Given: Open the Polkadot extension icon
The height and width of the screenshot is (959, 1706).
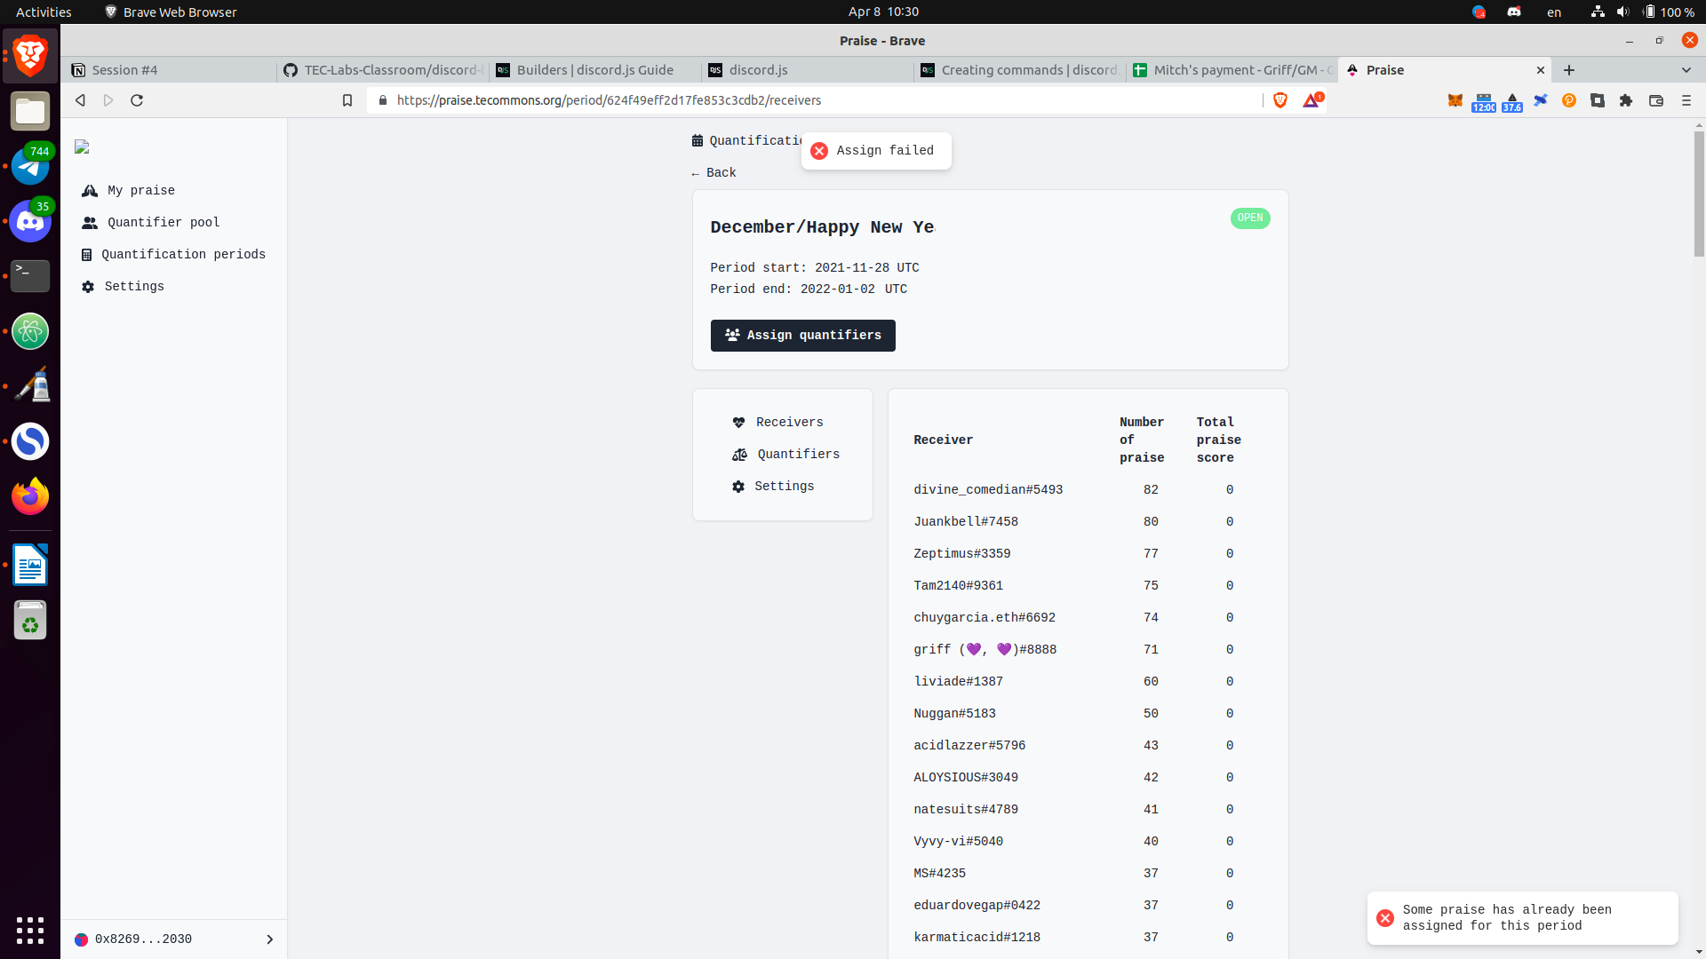Looking at the screenshot, I should click(1568, 100).
